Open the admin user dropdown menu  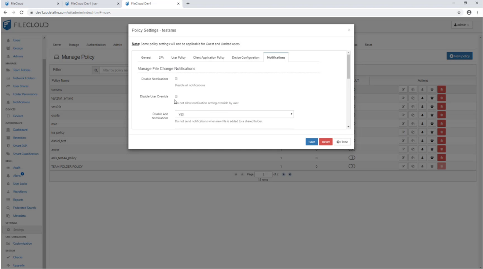click(x=462, y=25)
